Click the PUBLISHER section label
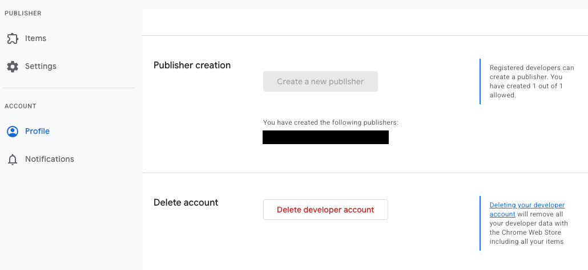 tap(23, 13)
